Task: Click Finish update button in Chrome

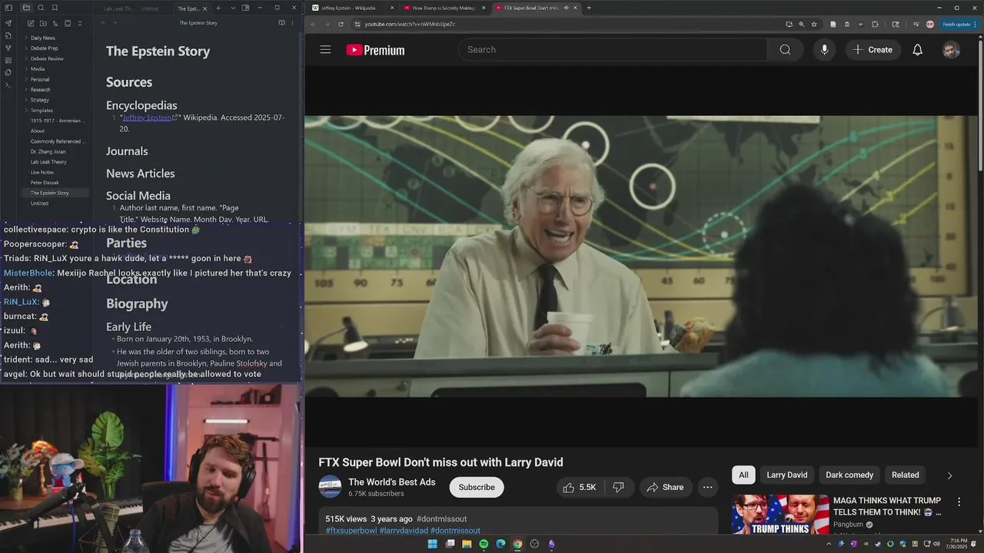Action: [959, 24]
